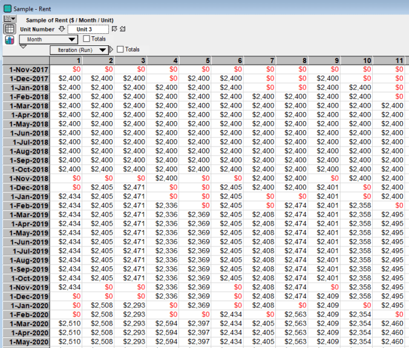Click the Unit Number down-arrow slicer icon
The width and height of the screenshot is (409, 348).
tap(62, 29)
